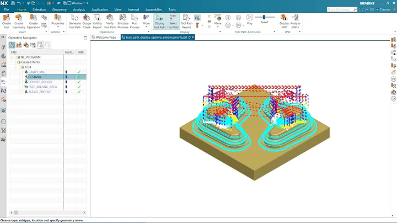The height and width of the screenshot is (223, 397).
Task: Start Simulate Machine
Action: click(x=123, y=22)
